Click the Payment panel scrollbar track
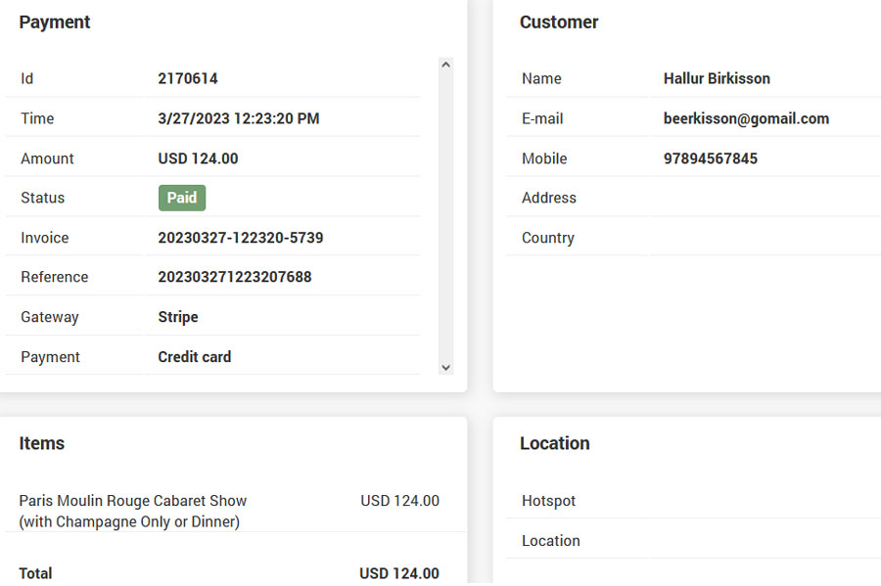 pos(446,215)
